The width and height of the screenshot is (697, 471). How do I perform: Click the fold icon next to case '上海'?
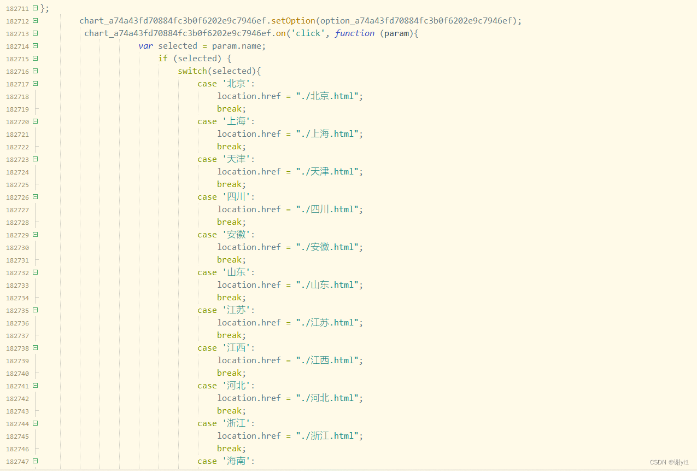click(x=34, y=121)
